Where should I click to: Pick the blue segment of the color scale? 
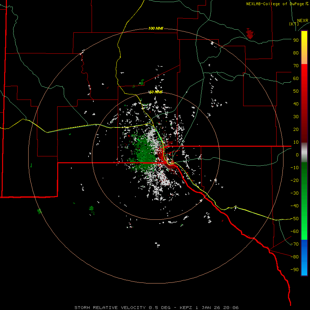304,258
